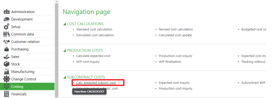Click the sidebar vertical scrollbar

(57, 50)
